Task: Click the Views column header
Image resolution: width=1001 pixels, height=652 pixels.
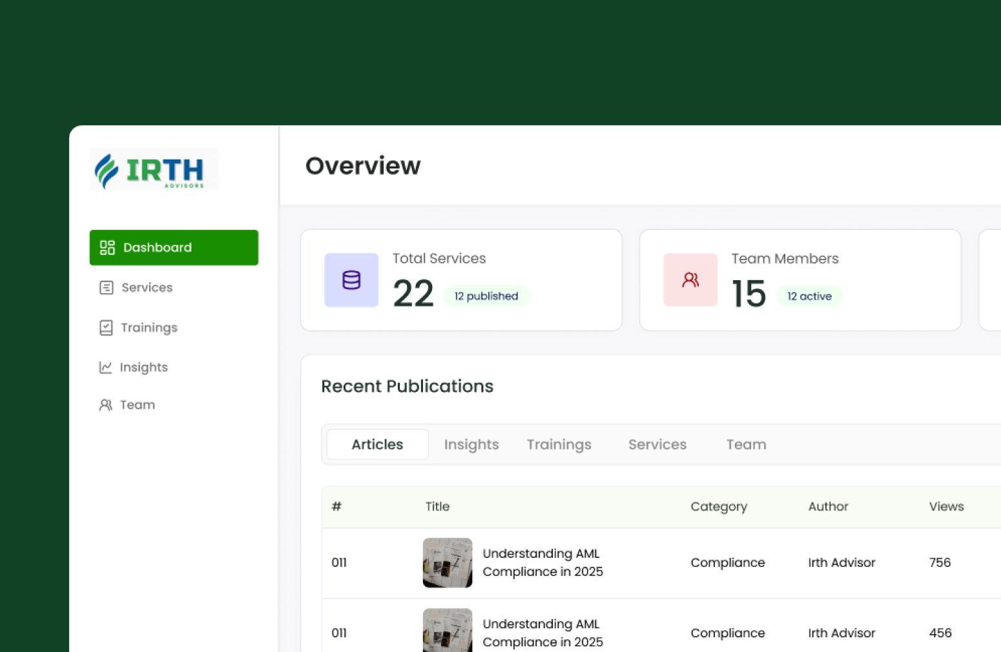Action: [946, 506]
